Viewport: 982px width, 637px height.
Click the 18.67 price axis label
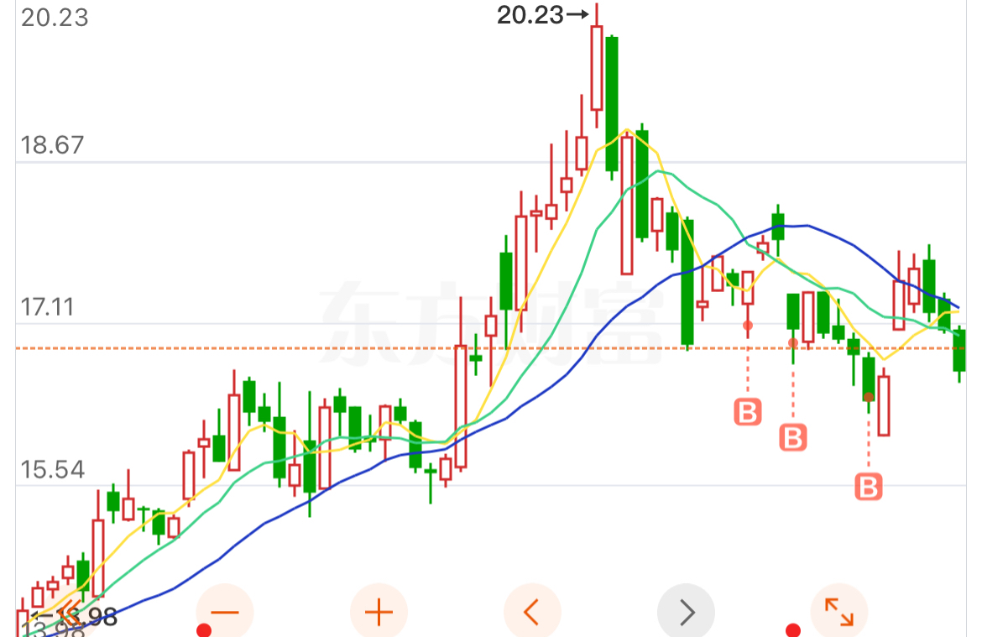[52, 145]
